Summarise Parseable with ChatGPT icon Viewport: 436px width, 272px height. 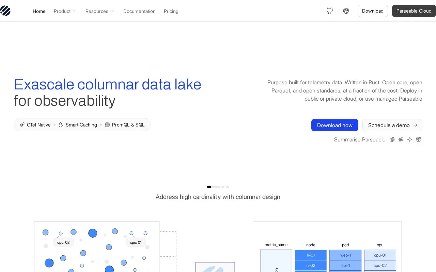click(x=392, y=139)
